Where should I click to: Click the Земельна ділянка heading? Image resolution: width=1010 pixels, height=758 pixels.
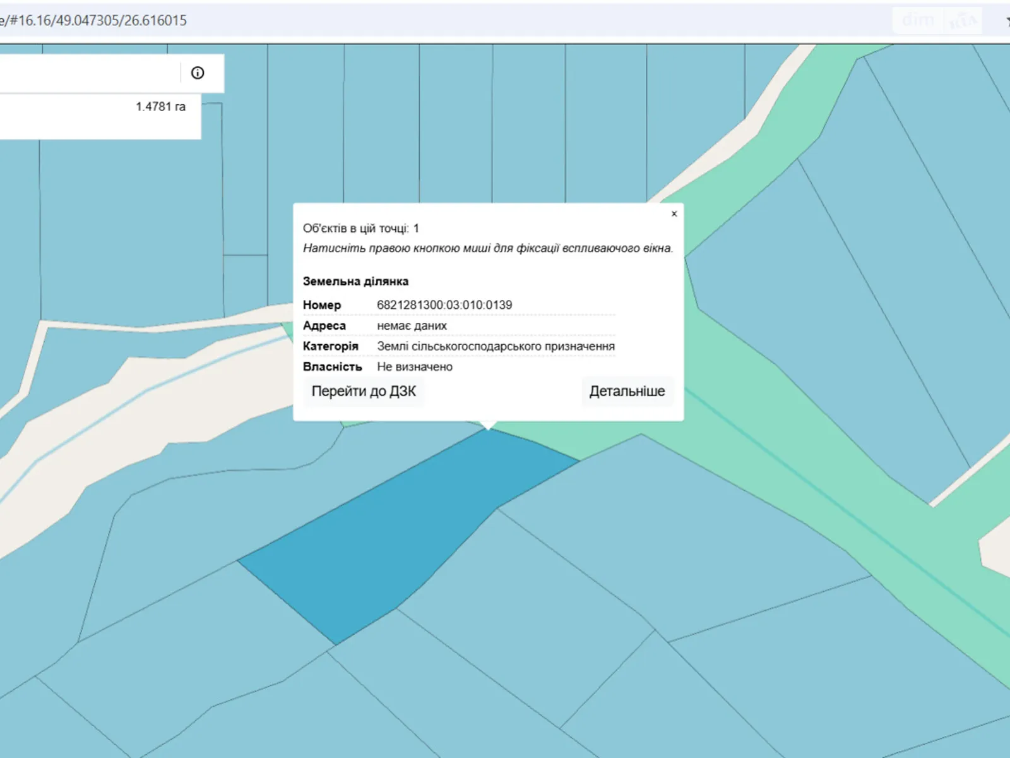point(355,282)
